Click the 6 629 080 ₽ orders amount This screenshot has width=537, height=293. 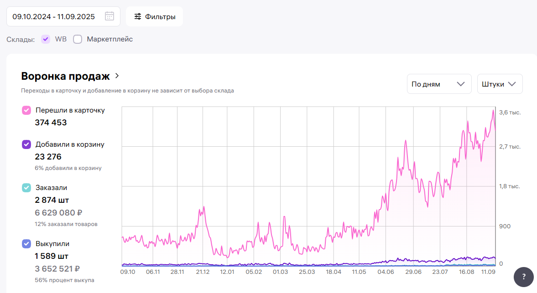[58, 212]
